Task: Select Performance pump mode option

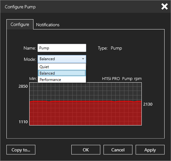Action: (x=62, y=80)
